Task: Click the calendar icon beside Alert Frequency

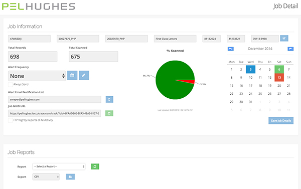Action: (72, 75)
